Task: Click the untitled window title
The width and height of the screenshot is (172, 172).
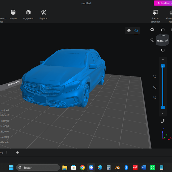Action: click(x=86, y=3)
